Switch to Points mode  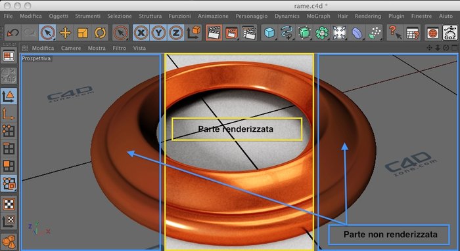click(9, 131)
